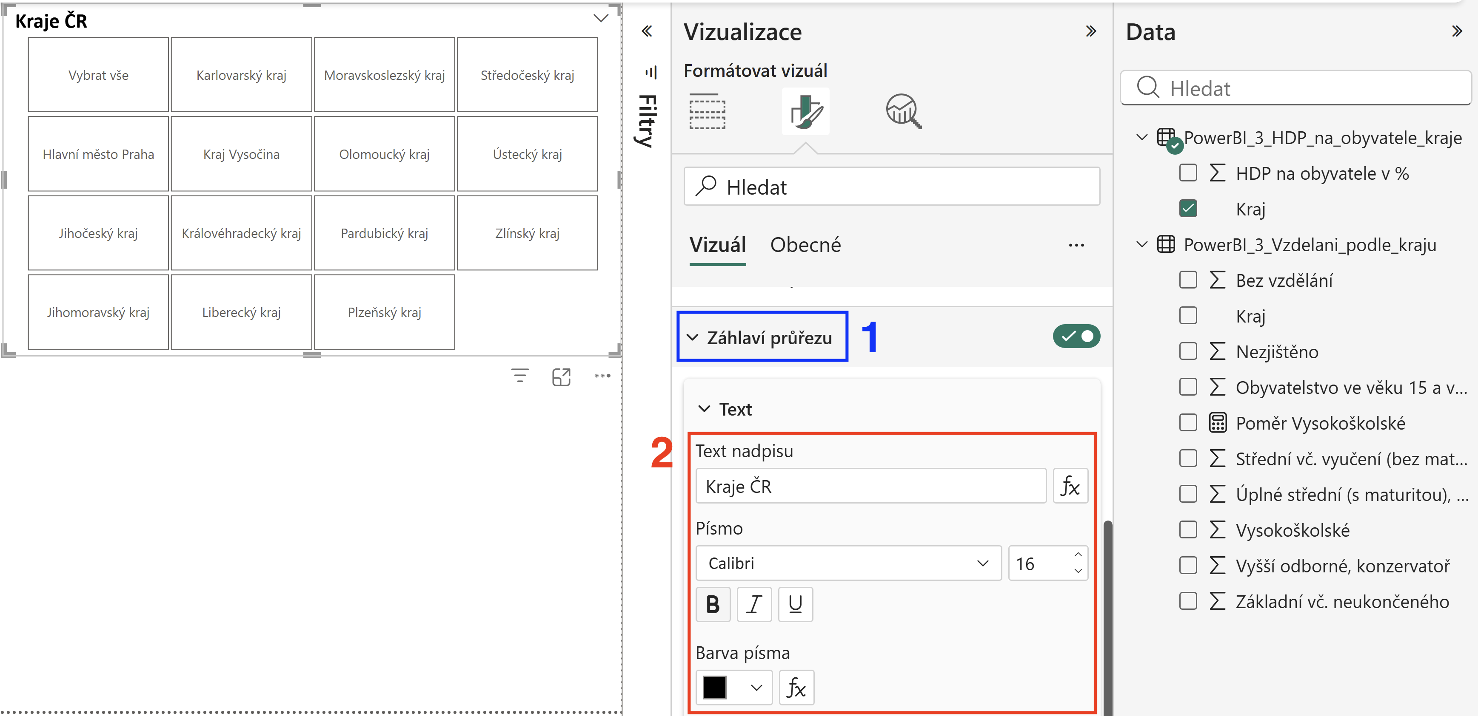This screenshot has height=716, width=1478.
Task: Click the Data pane Hledat search box
Action: coord(1296,88)
